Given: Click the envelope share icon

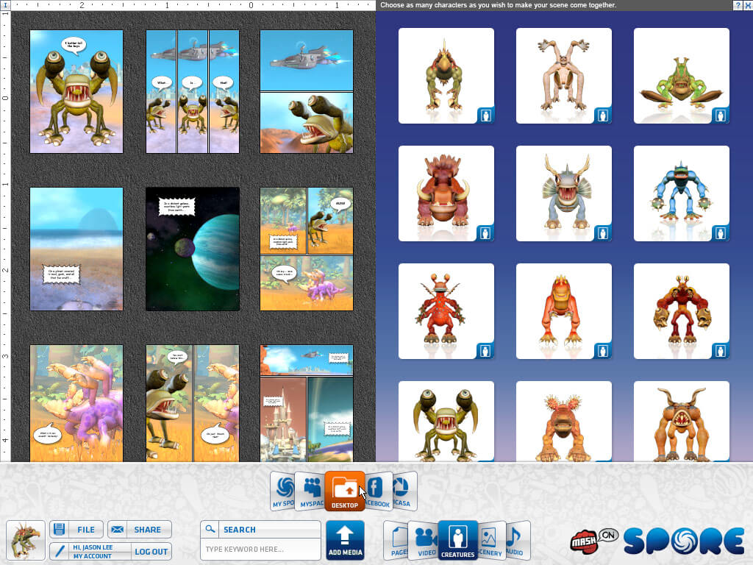Looking at the screenshot, I should [x=117, y=530].
